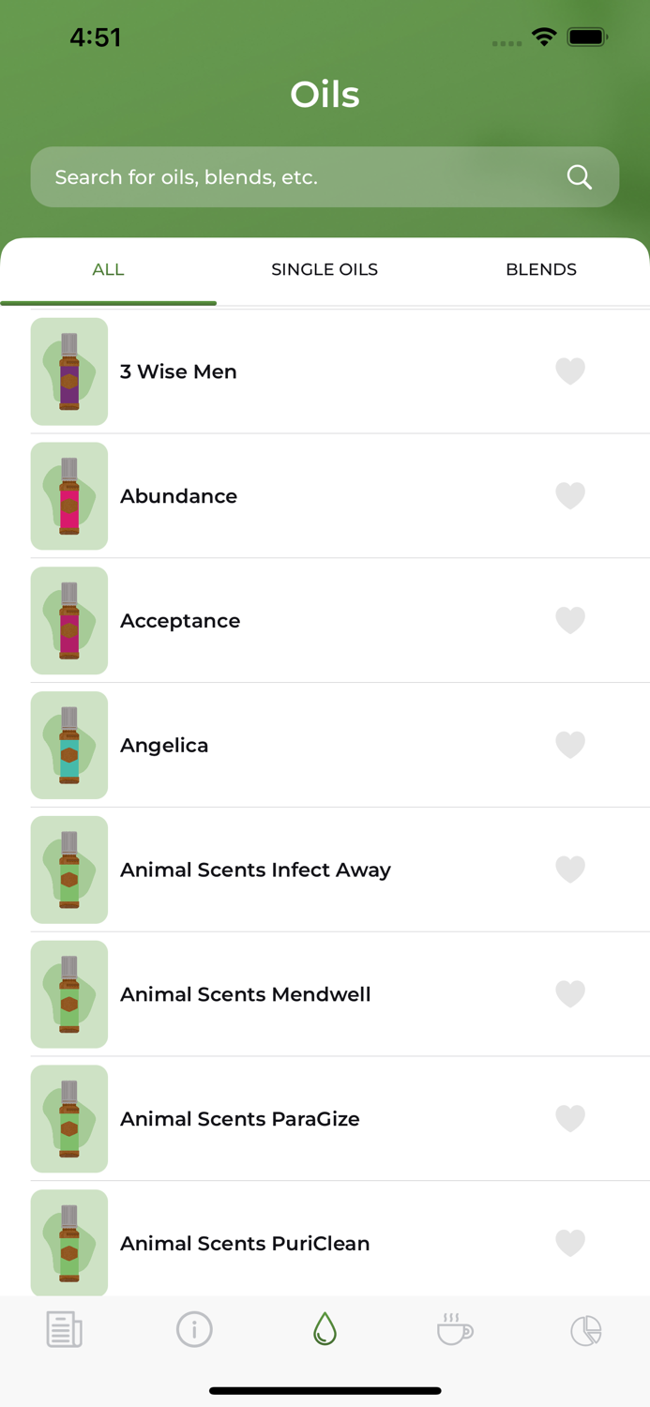The height and width of the screenshot is (1407, 650).
Task: Favorite the 3 Wise Men oil
Action: [x=570, y=371]
